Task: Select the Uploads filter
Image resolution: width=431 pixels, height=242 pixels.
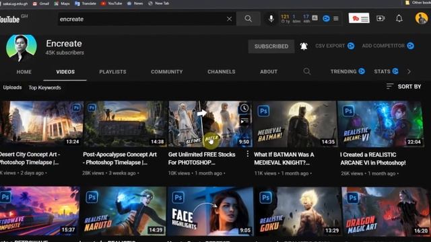Action: 12,87
